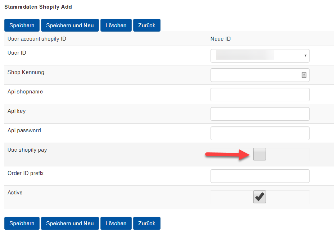This screenshot has width=334, height=235.
Task: Enable the Use shopify pay checkbox
Action: 259,154
